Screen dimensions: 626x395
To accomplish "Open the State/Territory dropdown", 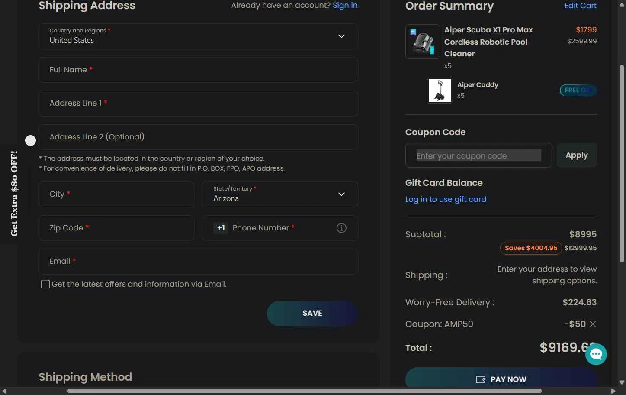I will (x=280, y=194).
